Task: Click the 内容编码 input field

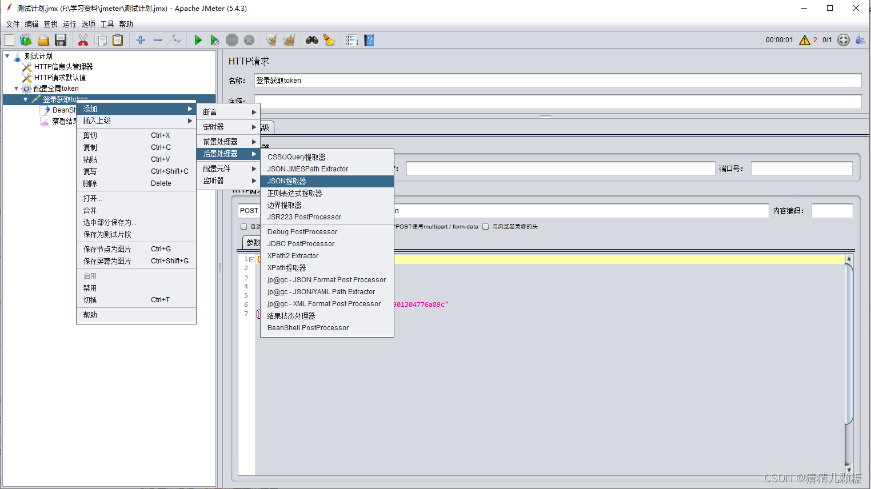Action: [x=832, y=211]
